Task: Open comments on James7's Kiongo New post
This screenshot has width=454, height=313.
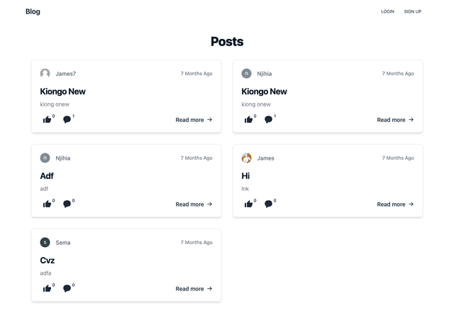Action: click(x=67, y=119)
